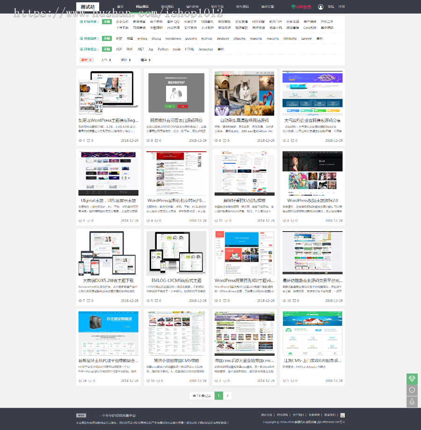Open 网站源码 in the top navigation
This screenshot has width=421, height=430.
[142, 7]
